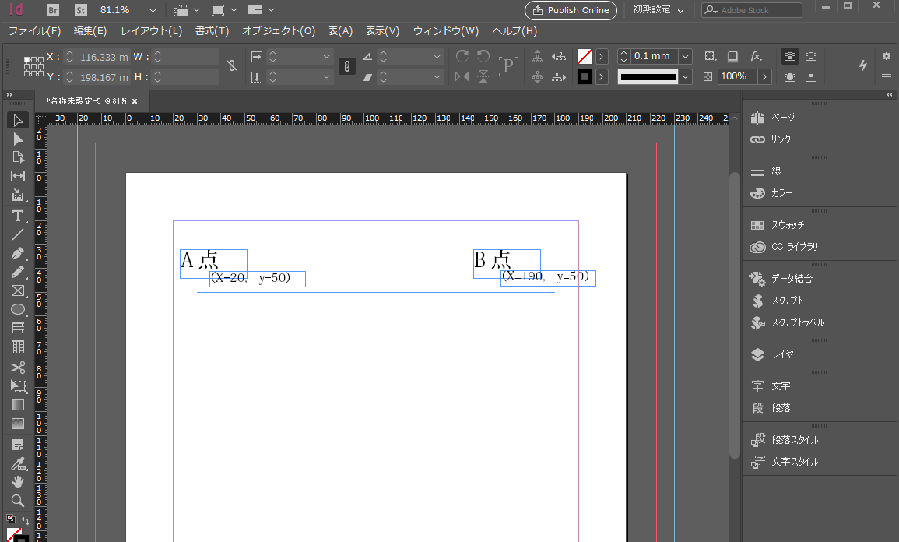Open the stroke style dropdown
Image resolution: width=899 pixels, height=542 pixels.
pos(685,77)
